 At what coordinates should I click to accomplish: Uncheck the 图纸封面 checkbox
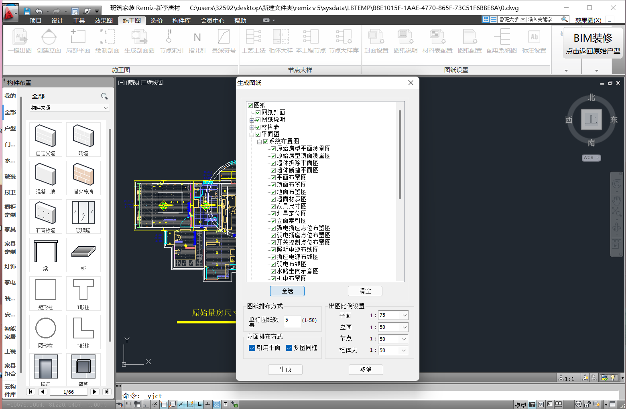pyautogui.click(x=258, y=113)
